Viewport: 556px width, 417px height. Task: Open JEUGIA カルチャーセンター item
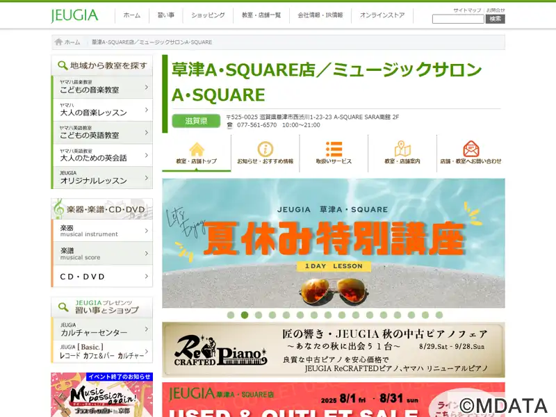(102, 329)
